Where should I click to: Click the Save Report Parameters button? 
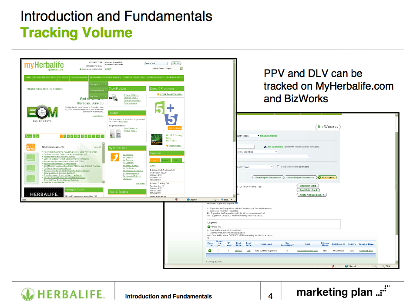point(269,177)
